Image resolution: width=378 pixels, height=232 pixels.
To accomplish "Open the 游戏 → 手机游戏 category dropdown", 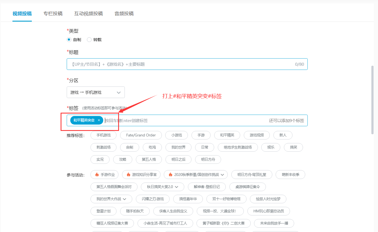I will click(x=96, y=93).
